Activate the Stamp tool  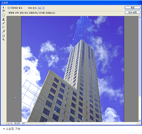[x=3, y=19]
